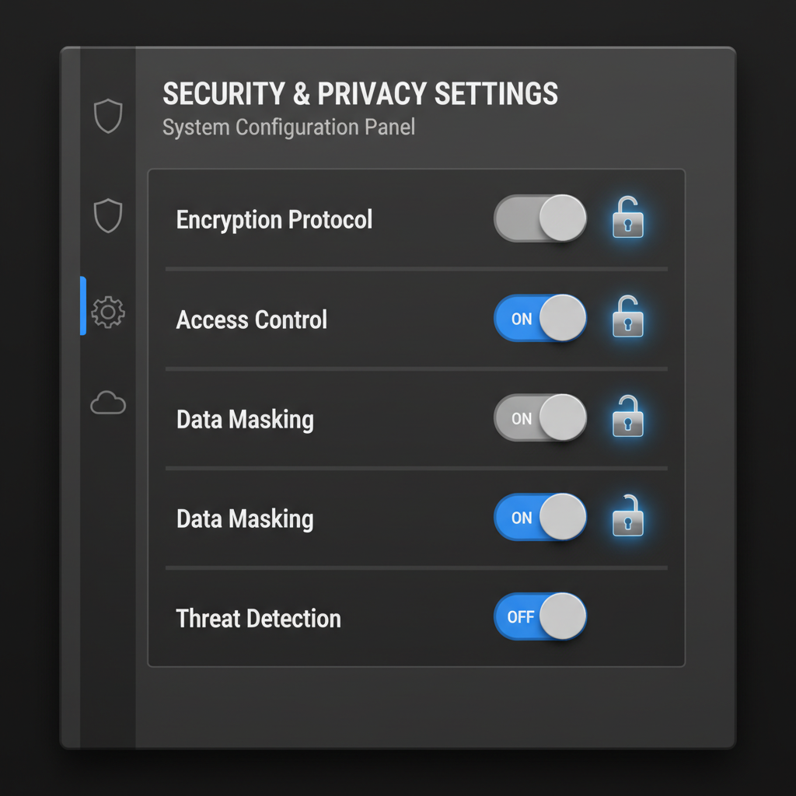Click the System Configuration Panel subtitle

pyautogui.click(x=288, y=127)
